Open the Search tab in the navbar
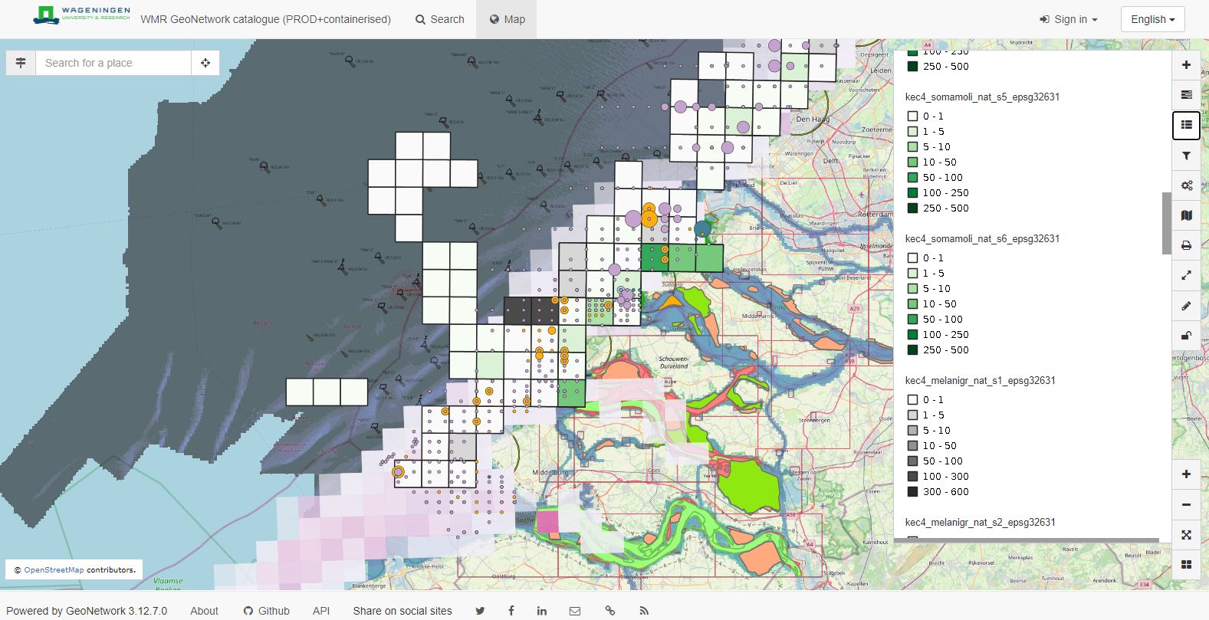Image resolution: width=1209 pixels, height=620 pixels. [440, 19]
